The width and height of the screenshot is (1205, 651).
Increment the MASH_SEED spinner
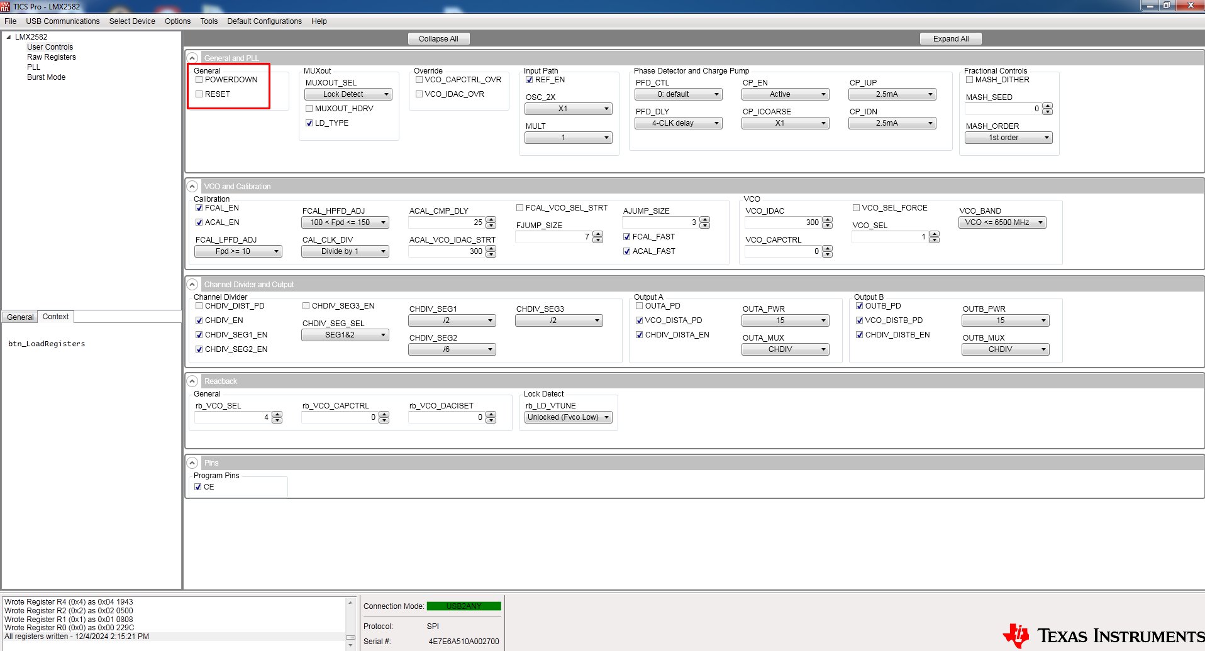tap(1047, 106)
